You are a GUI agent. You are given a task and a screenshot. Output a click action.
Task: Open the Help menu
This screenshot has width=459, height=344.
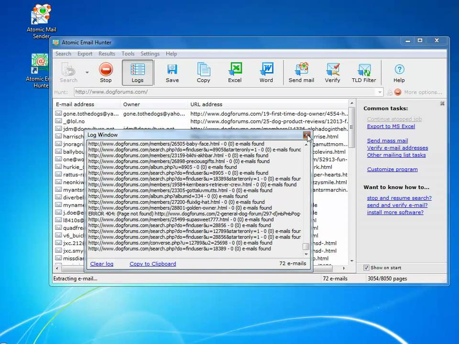pos(171,54)
